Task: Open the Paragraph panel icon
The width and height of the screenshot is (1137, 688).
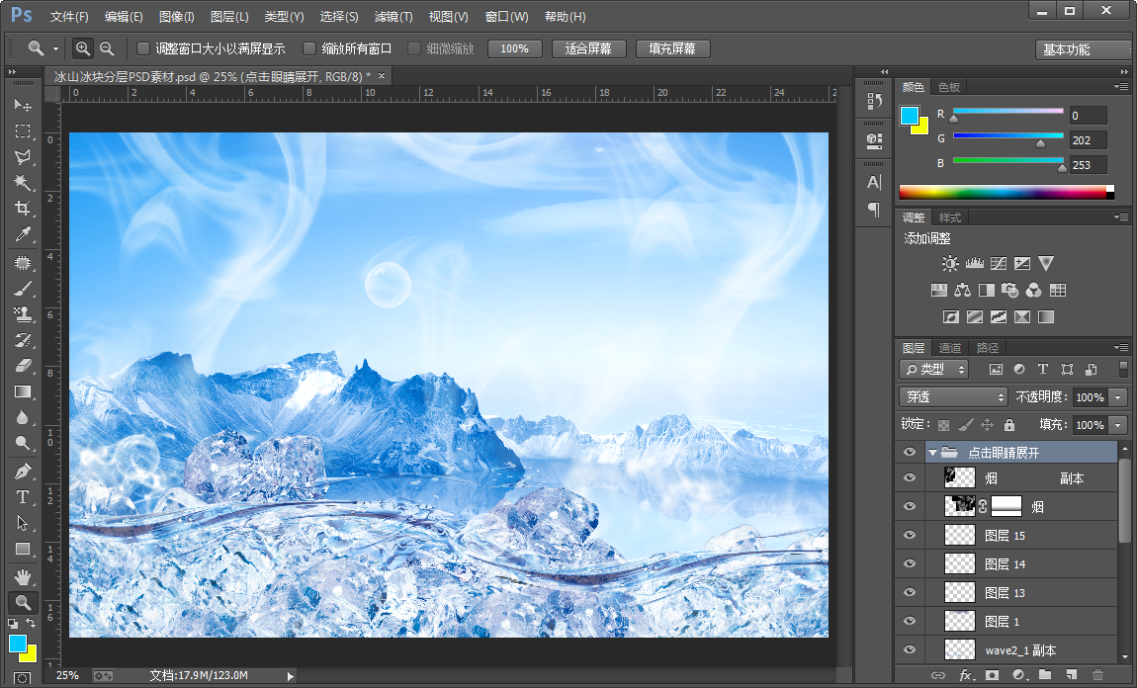Action: [x=875, y=210]
